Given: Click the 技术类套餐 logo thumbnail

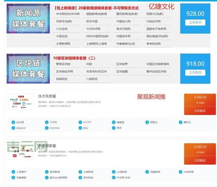Looking at the screenshot, I should [x=21, y=102].
